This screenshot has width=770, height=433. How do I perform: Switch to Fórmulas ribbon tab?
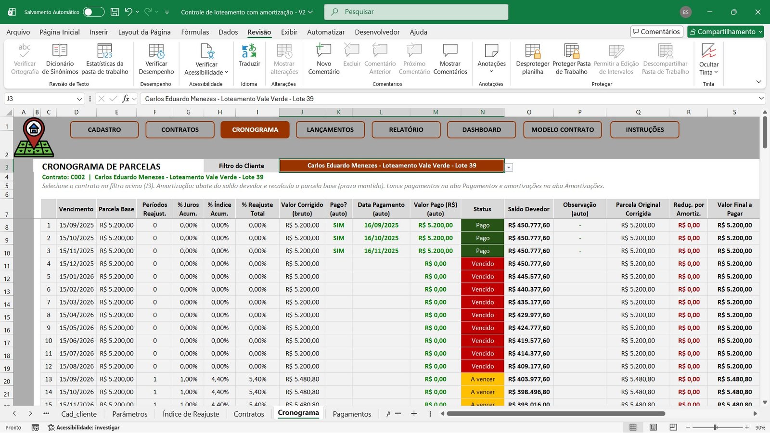195,32
